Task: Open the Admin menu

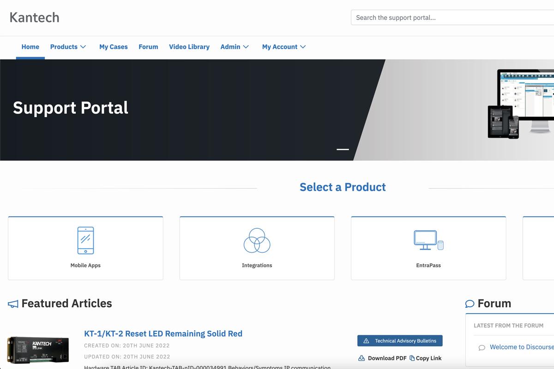Action: (235, 47)
